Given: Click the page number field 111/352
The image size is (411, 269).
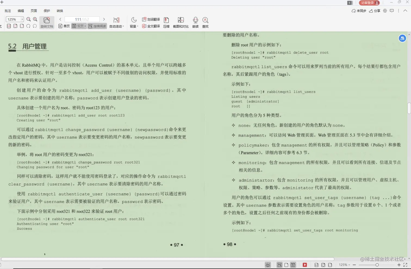Looking at the screenshot, I should click(82, 19).
